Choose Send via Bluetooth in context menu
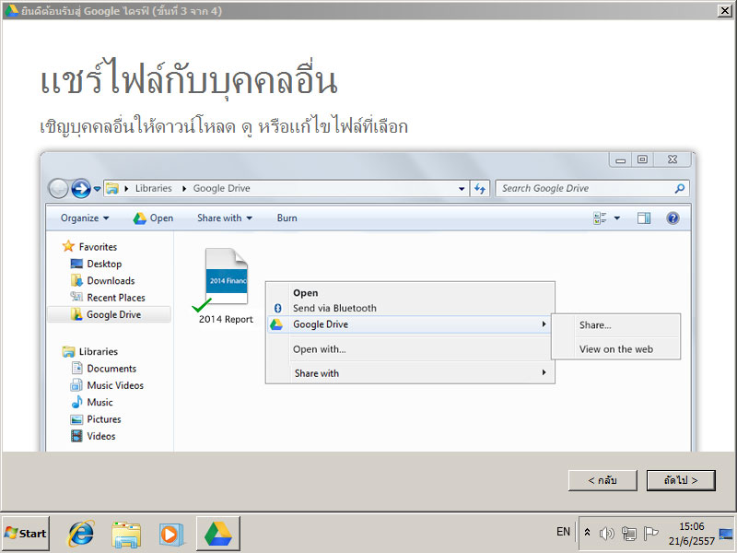Screen dimensions: 737x553 [334, 308]
